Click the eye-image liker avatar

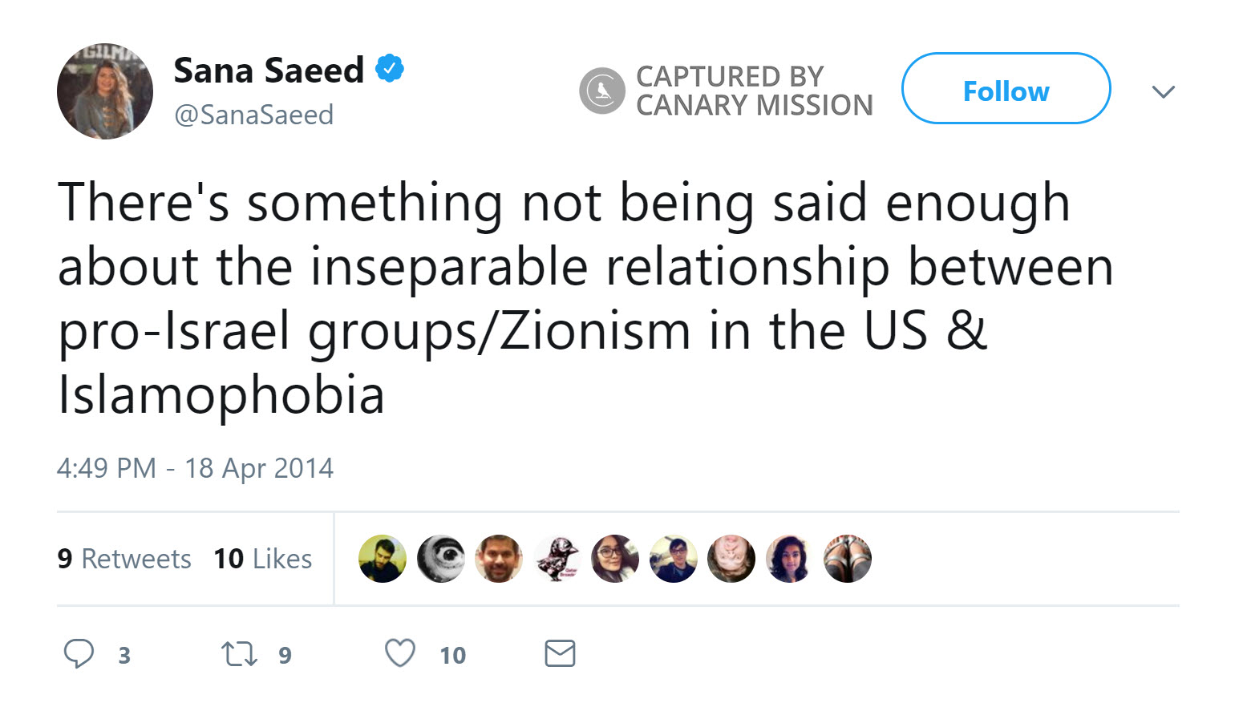coord(440,559)
